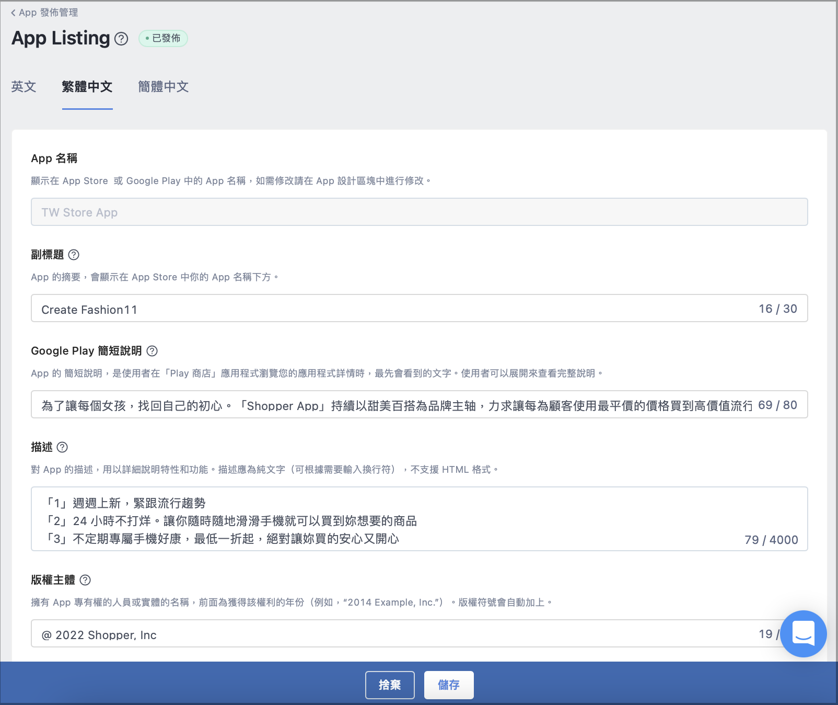Show help for 描述
Image resolution: width=838 pixels, height=705 pixels.
[62, 447]
